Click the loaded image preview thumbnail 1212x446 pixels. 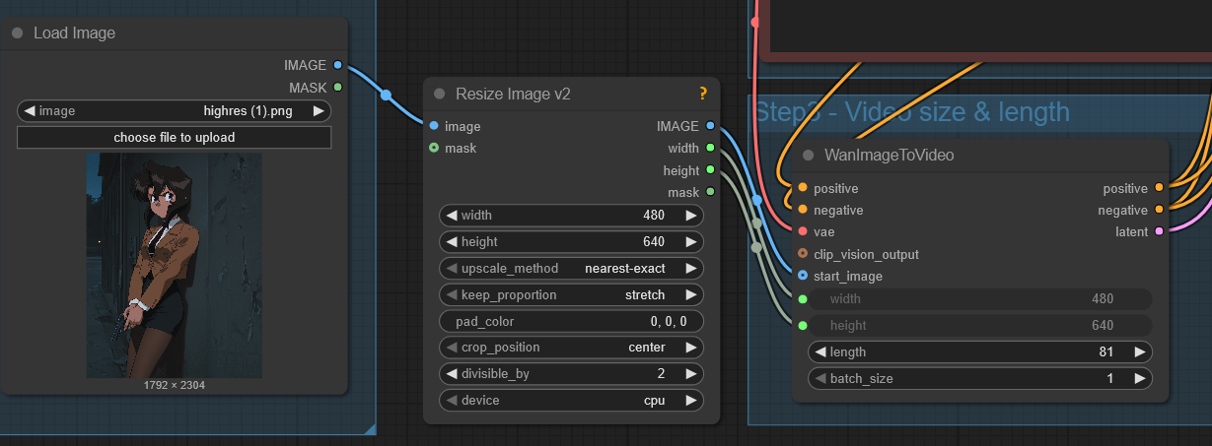click(174, 265)
